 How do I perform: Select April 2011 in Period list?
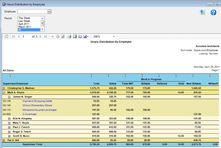(24, 24)
